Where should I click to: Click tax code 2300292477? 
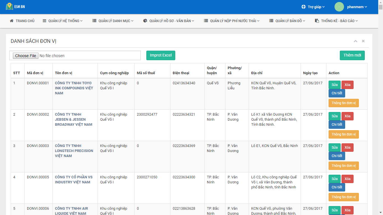[147, 114]
